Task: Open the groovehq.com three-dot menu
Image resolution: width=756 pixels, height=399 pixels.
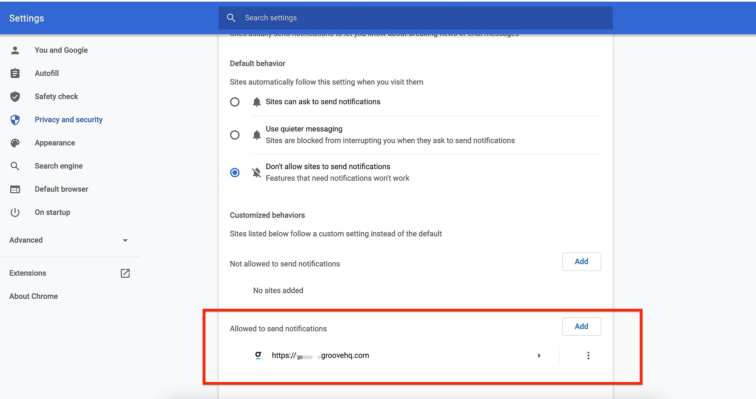Action: [588, 356]
